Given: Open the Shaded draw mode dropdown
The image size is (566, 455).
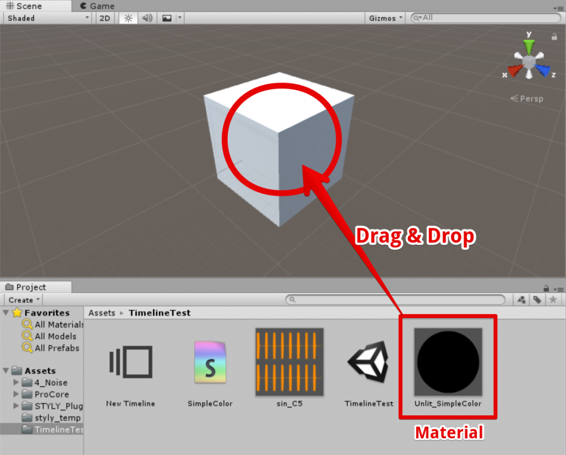Looking at the screenshot, I should 48,18.
